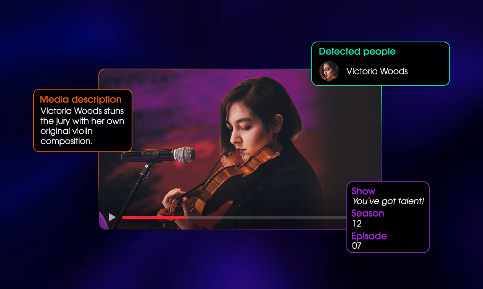Click the Season label
The image size is (483, 289).
[x=367, y=213]
